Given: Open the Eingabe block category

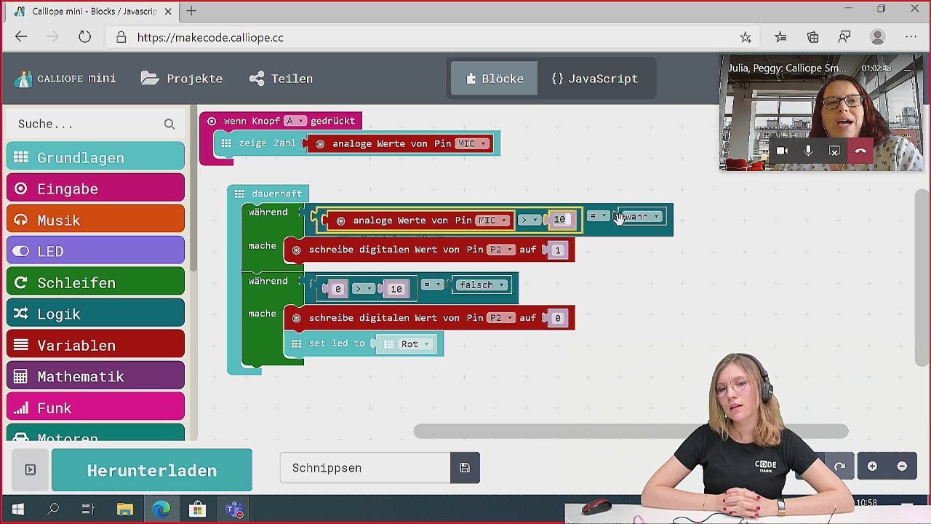Looking at the screenshot, I should [95, 188].
